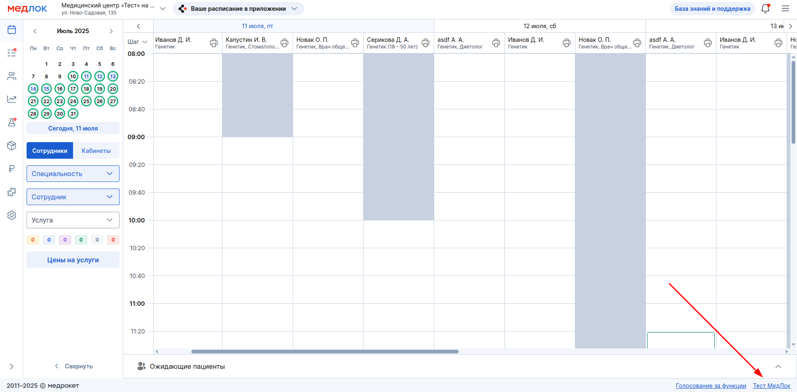Click the '2011–2025 © медрокет' footer text
The height and width of the screenshot is (392, 797).
[x=43, y=386]
